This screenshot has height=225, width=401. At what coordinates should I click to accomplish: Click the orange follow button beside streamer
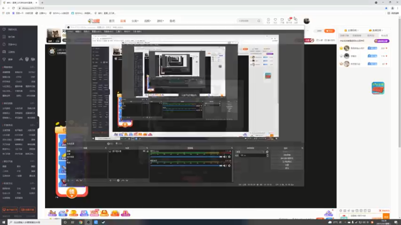330,31
